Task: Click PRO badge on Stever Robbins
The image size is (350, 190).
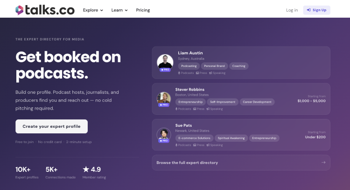Action: (164, 105)
